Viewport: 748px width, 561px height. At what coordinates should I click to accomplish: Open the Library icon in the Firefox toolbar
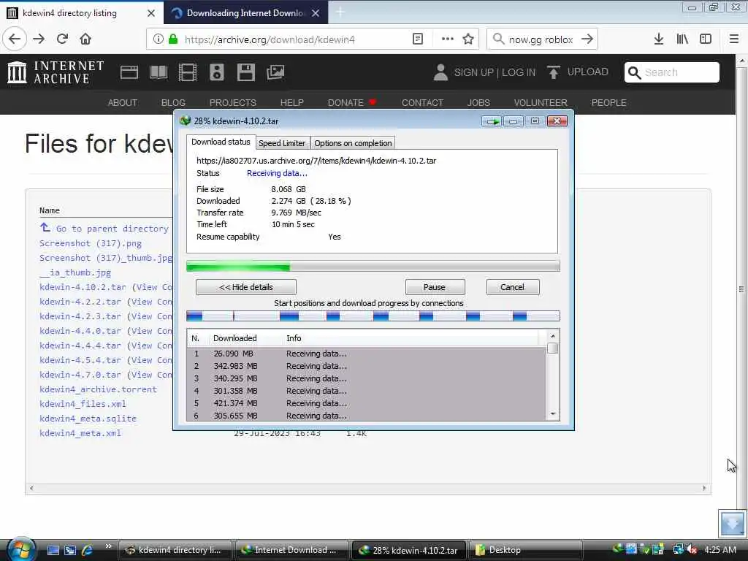[x=682, y=39]
